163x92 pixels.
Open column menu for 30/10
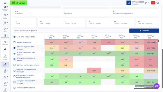pos(68,36)
